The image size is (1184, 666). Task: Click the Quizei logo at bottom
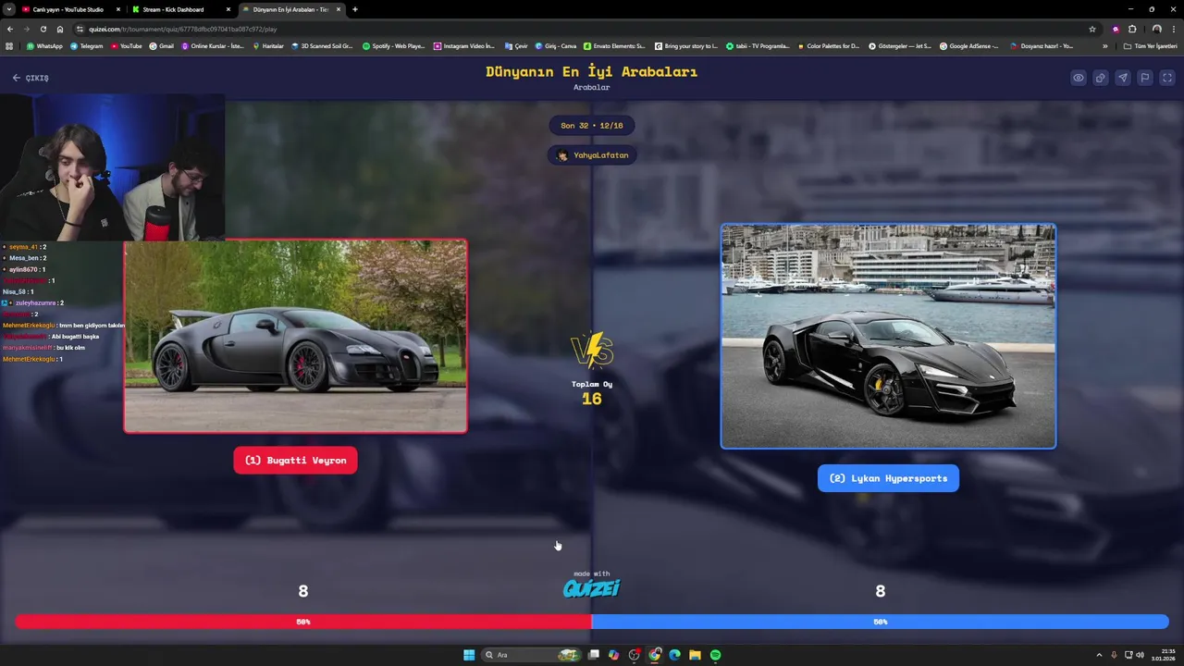tap(592, 588)
